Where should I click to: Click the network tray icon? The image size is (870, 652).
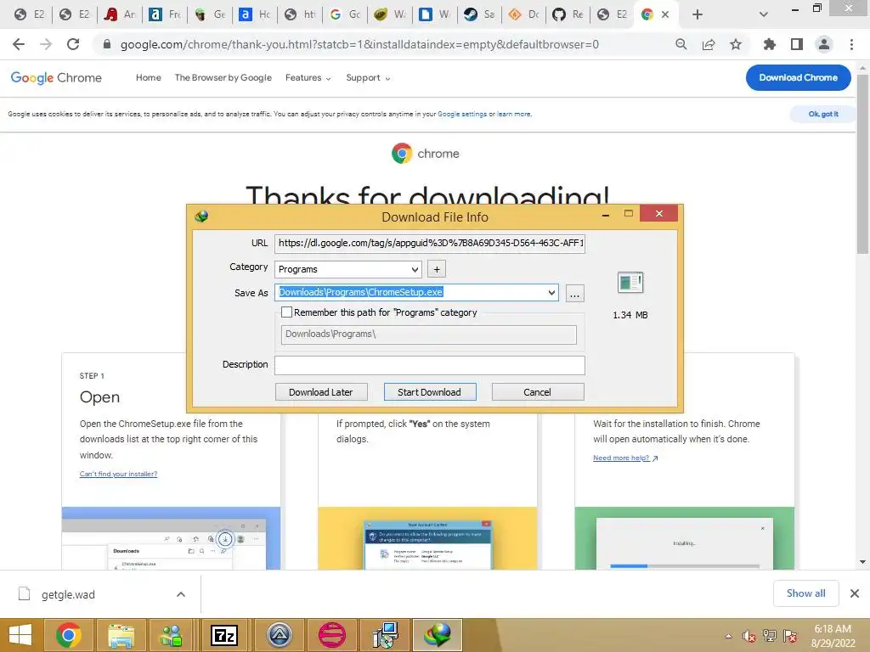[770, 636]
